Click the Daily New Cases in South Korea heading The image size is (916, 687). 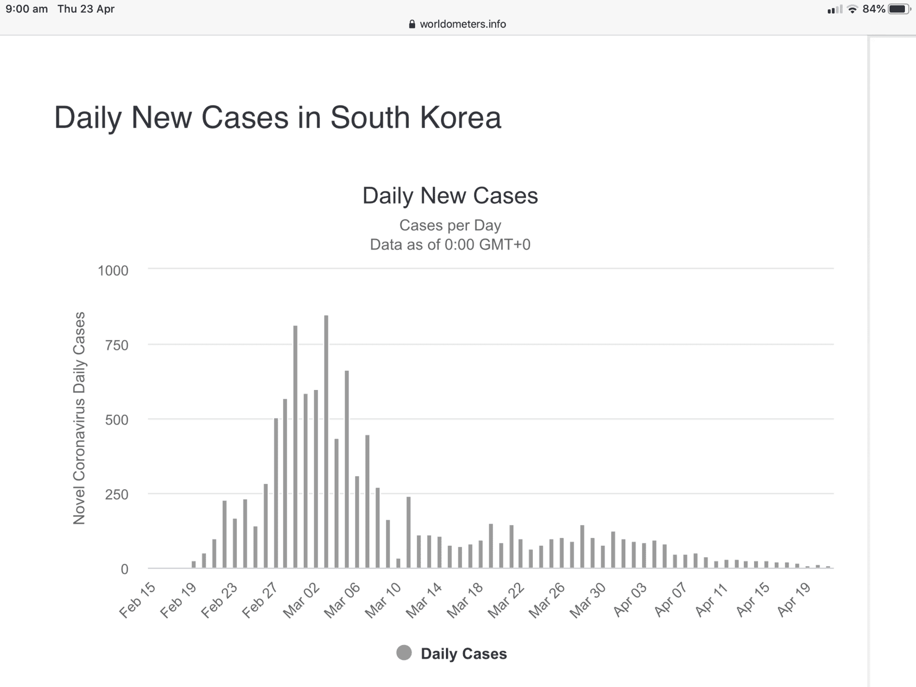click(x=278, y=117)
